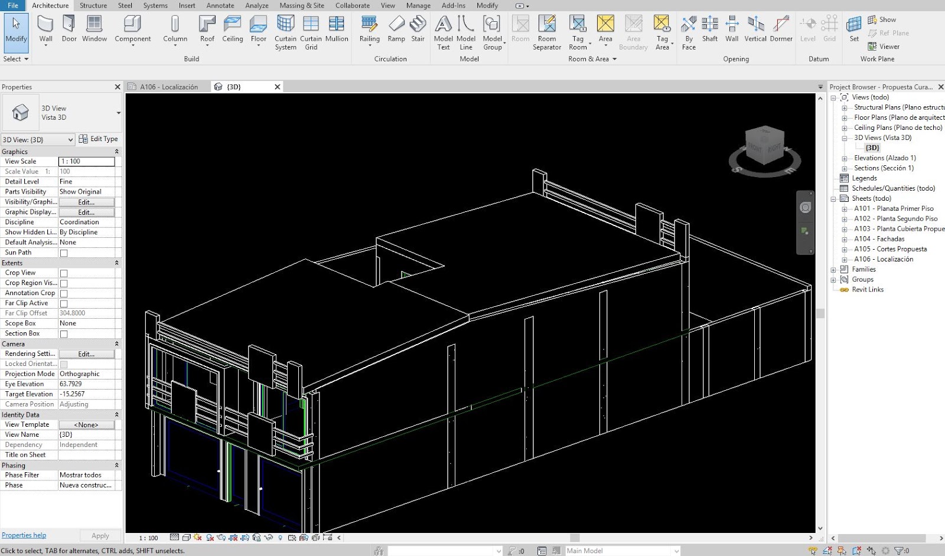Select the Wall tool

click(x=45, y=30)
